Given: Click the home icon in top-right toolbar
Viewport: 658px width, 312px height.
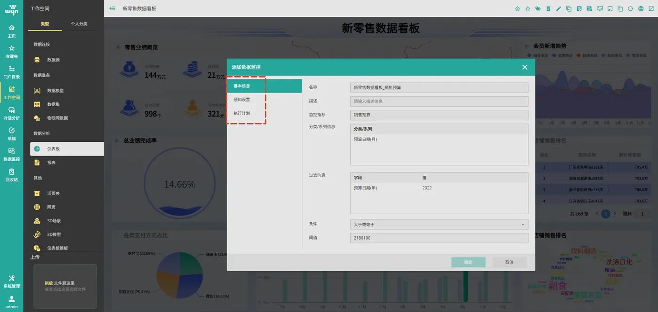Looking at the screenshot, I should coord(517,8).
